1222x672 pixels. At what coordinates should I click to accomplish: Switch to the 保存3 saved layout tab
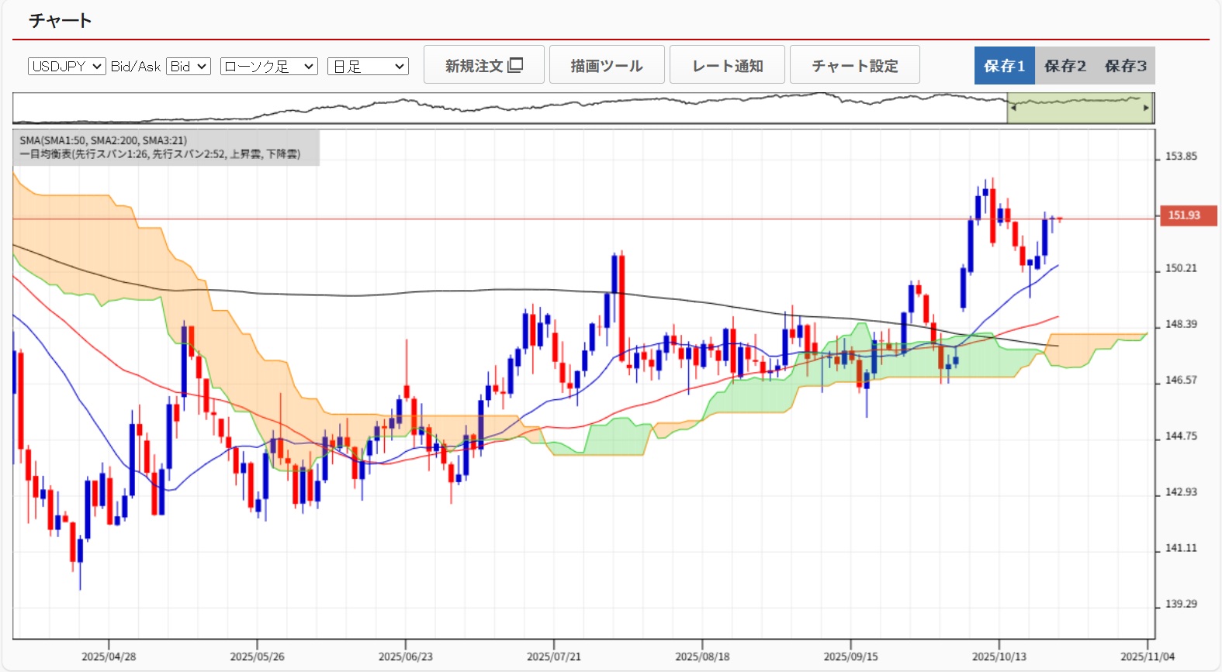[1125, 66]
